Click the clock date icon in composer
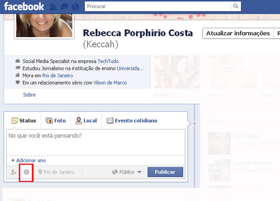The image size is (280, 201). tap(26, 172)
